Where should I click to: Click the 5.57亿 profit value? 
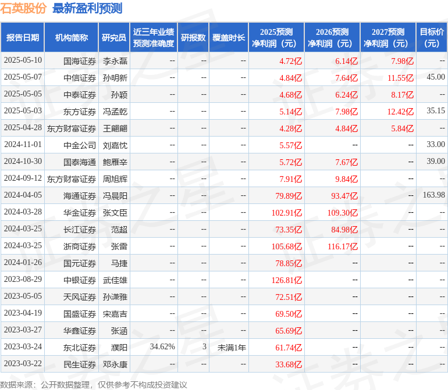coord(290,145)
